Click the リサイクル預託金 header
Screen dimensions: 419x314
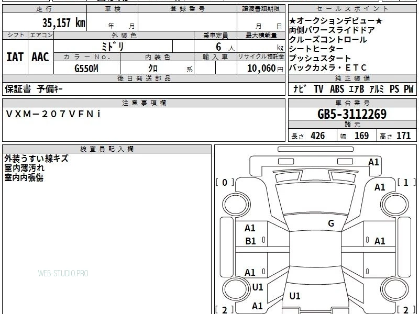tap(261, 57)
